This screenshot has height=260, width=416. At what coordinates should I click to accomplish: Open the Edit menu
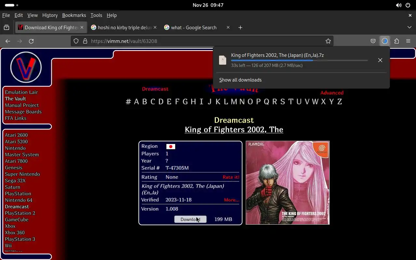tap(19, 15)
